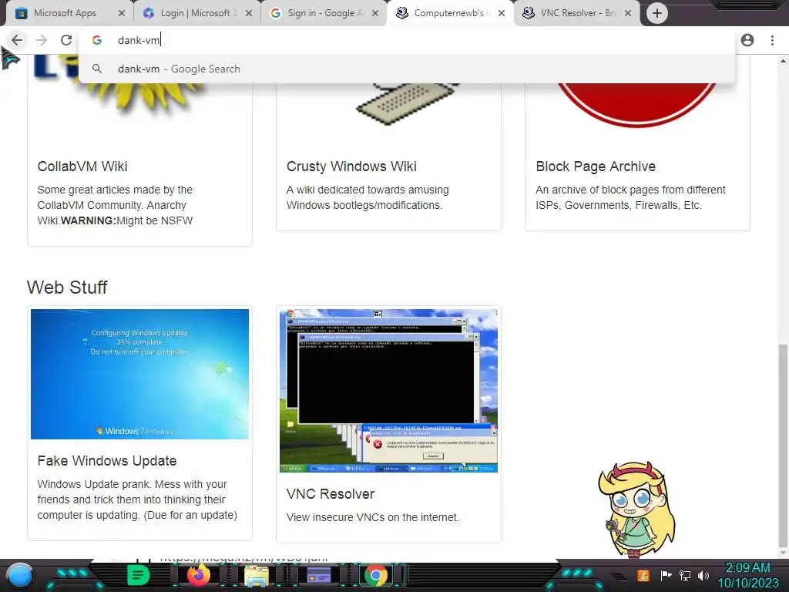This screenshot has width=789, height=592.
Task: Click the forward navigation arrow
Action: point(42,40)
